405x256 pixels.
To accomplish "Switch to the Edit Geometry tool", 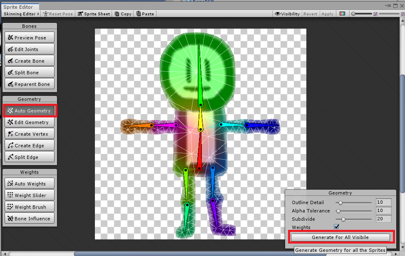I will (x=30, y=122).
